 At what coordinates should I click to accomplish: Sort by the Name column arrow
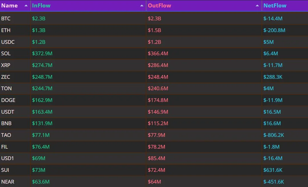coord(26,6)
